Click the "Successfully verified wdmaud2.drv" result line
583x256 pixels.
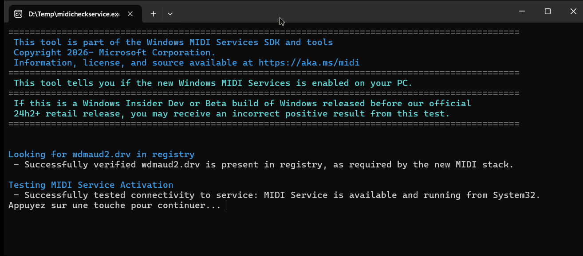(262, 164)
